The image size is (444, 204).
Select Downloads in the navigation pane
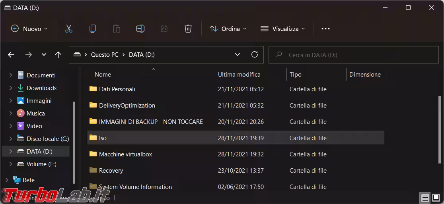[41, 88]
